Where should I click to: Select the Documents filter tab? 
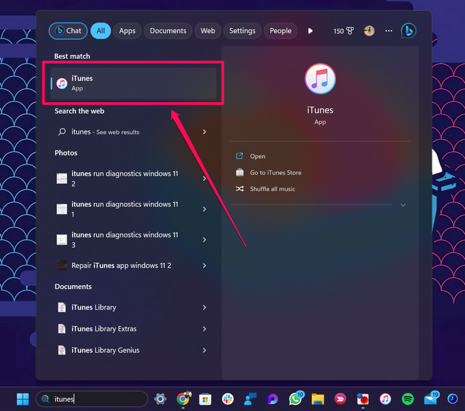(x=168, y=31)
